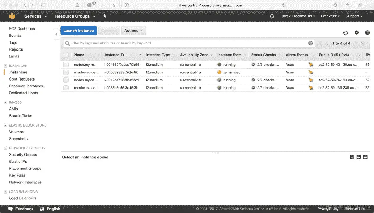Image resolution: width=374 pixels, height=213 pixels.
Task: Open alarm icon for instance i-004369f9eaca70b55
Action: click(311, 65)
